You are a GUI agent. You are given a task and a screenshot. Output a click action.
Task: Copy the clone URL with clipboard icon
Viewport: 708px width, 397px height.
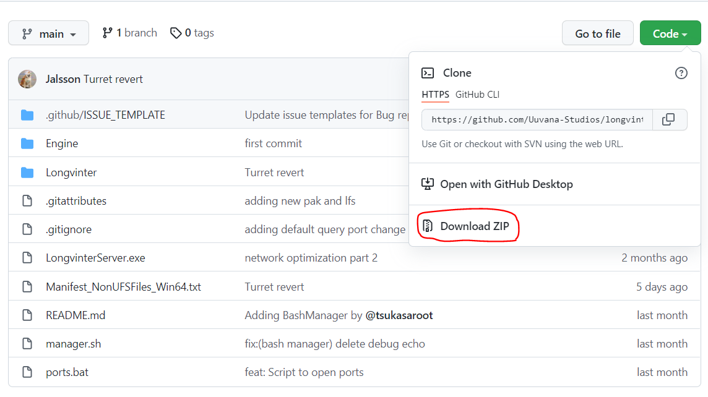point(668,119)
